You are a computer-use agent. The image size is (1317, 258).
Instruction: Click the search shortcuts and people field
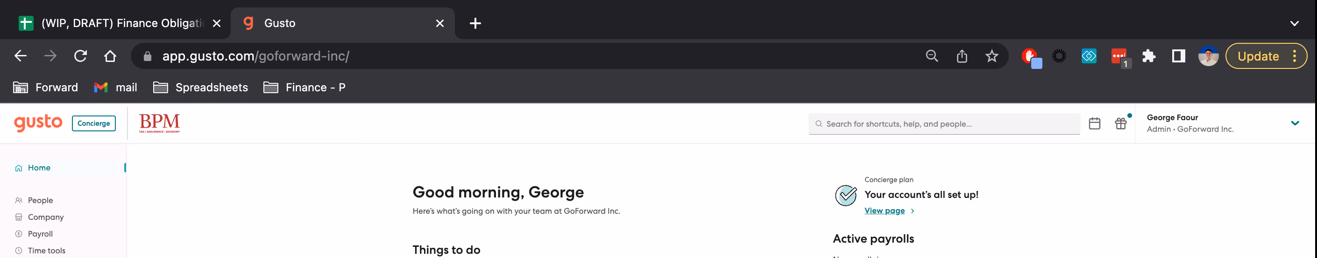click(944, 124)
